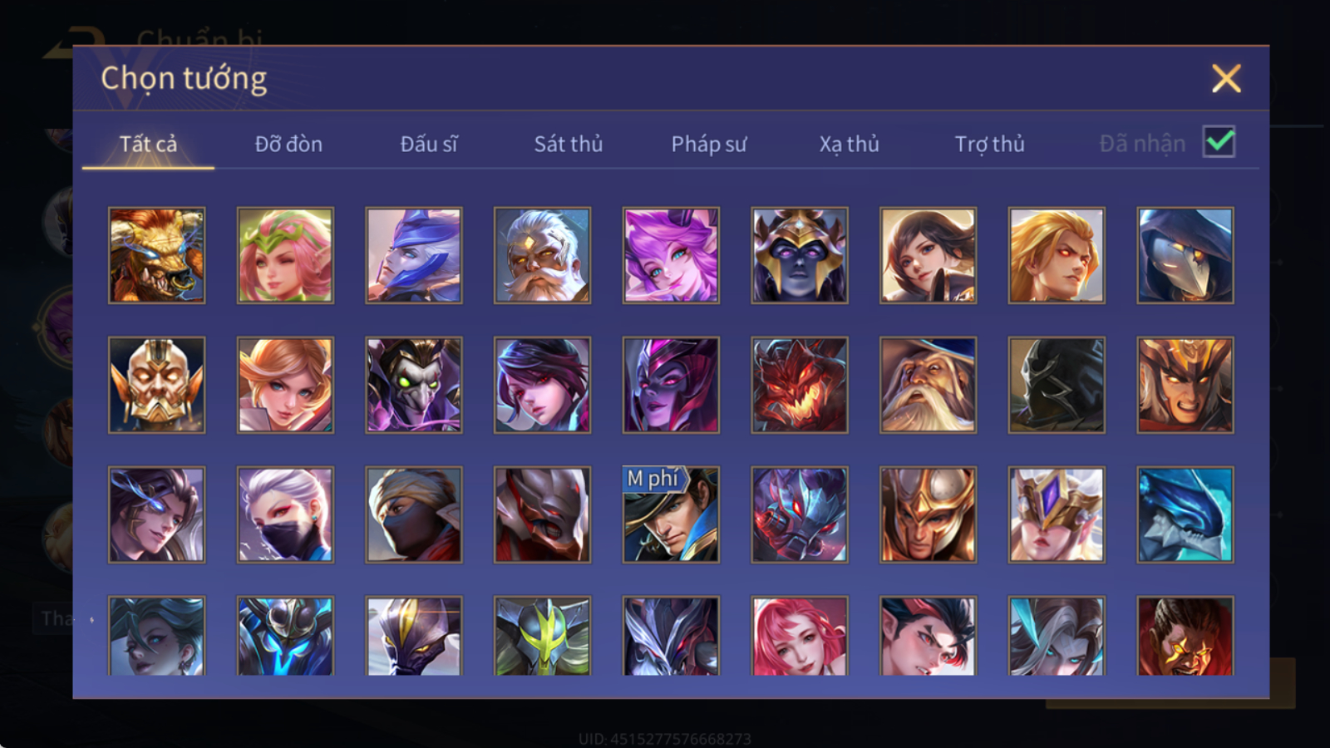Select the golden bull hero portrait
1330x748 pixels.
pyautogui.click(x=156, y=255)
